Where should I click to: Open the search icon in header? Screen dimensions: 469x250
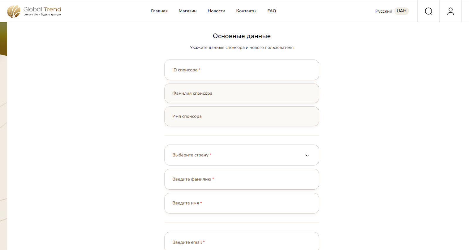429,11
